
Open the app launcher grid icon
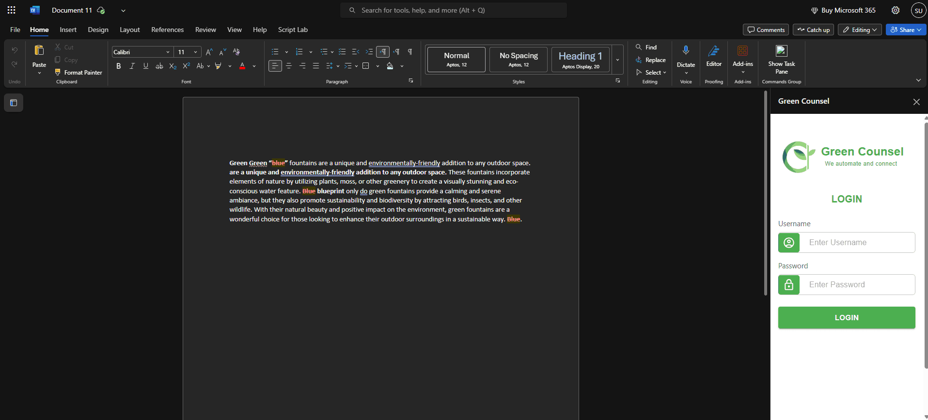11,10
